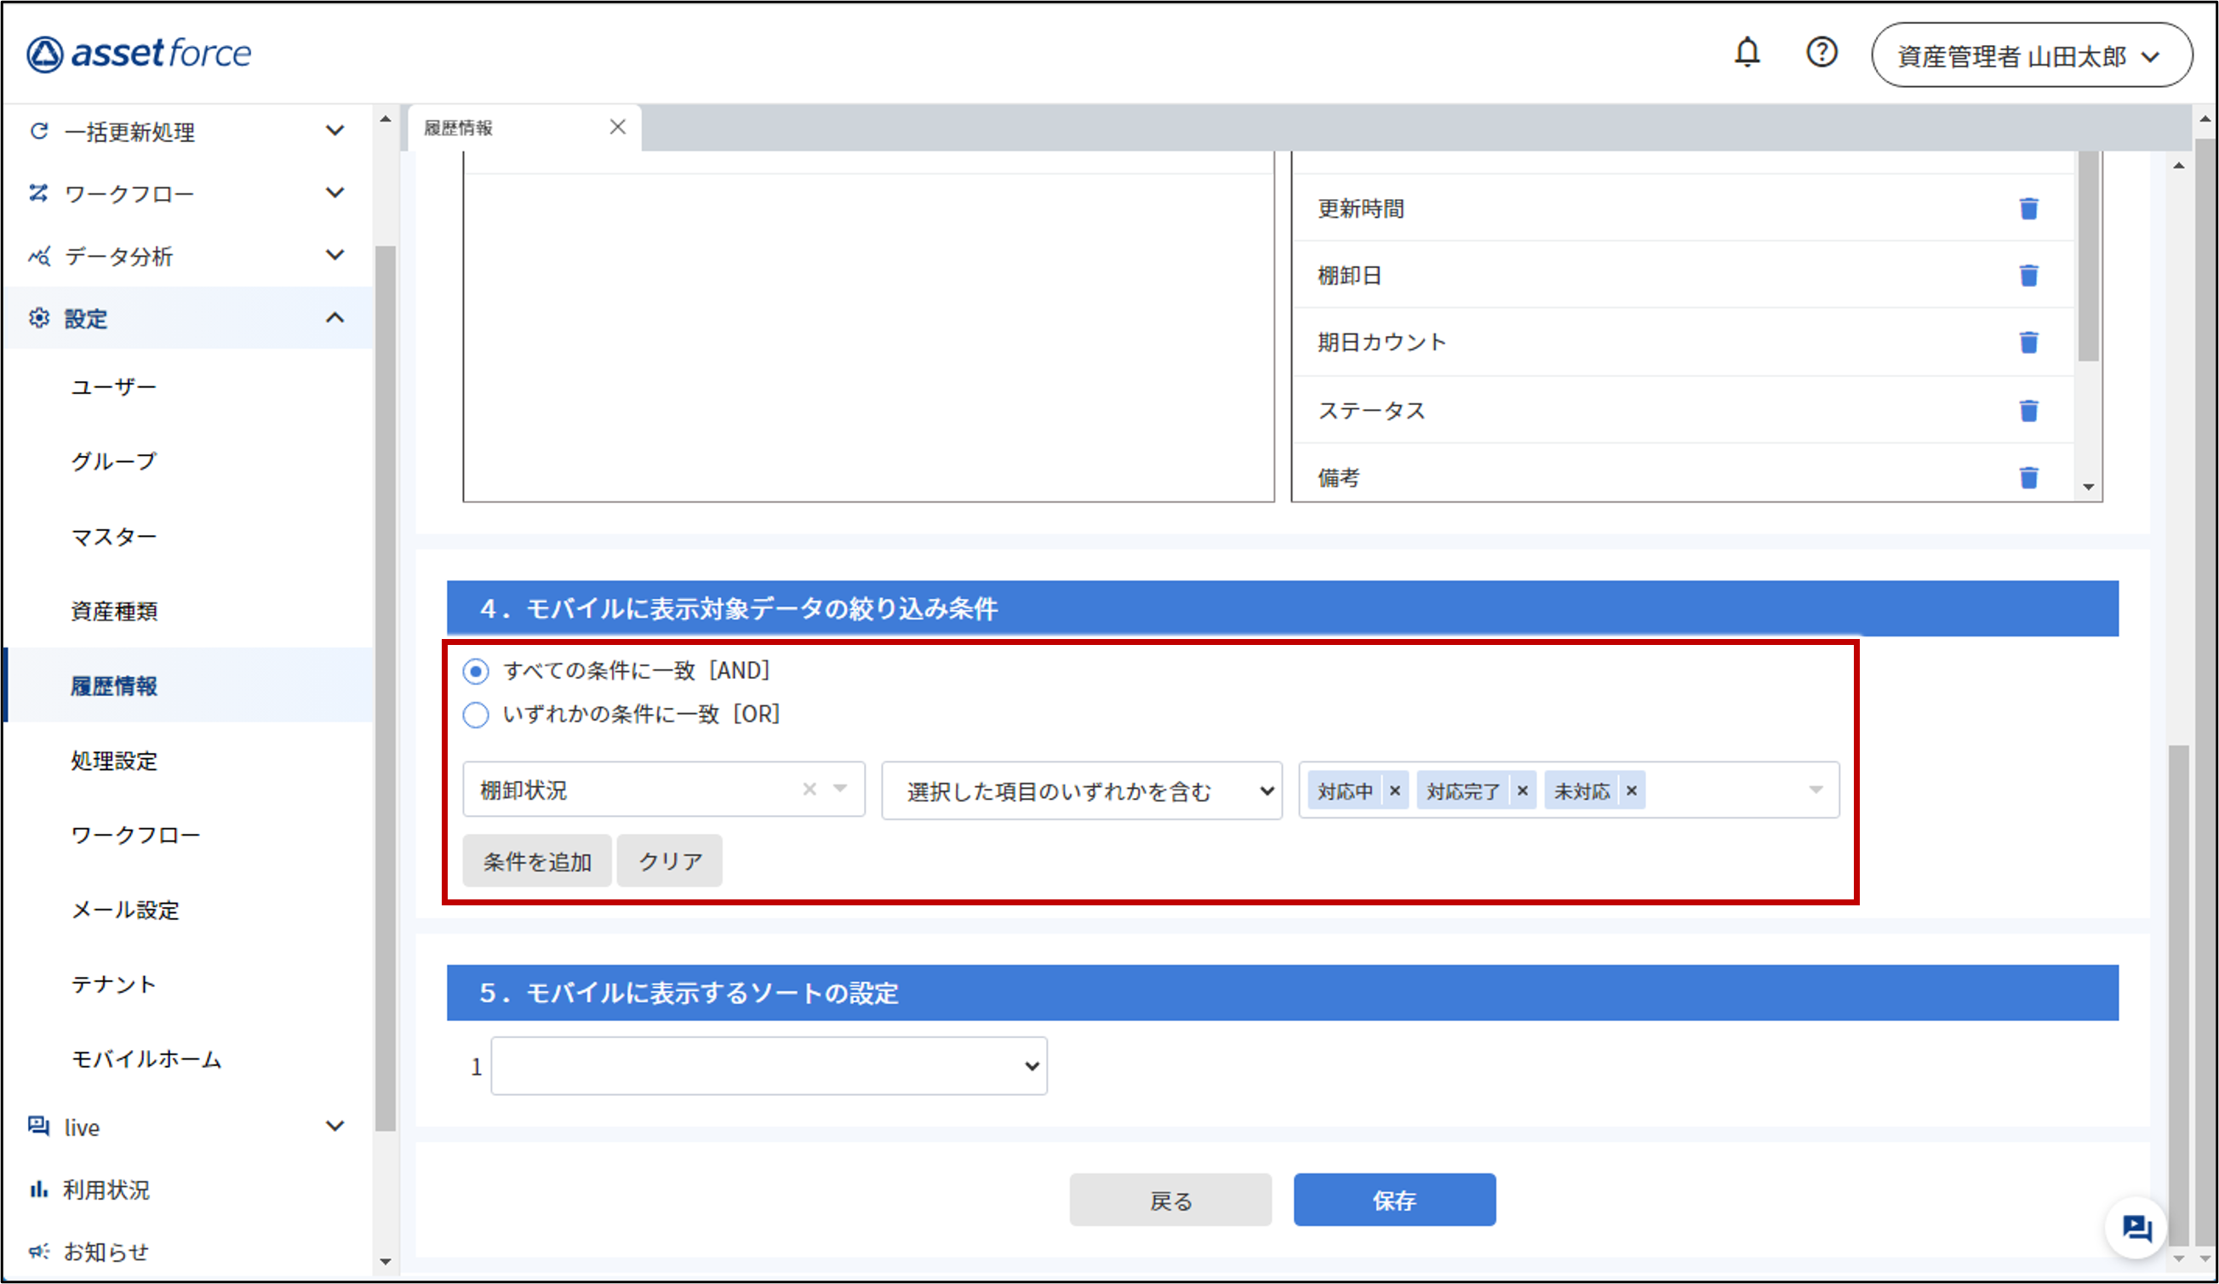The height and width of the screenshot is (1284, 2219).
Task: Open the notifications bell
Action: (x=1747, y=53)
